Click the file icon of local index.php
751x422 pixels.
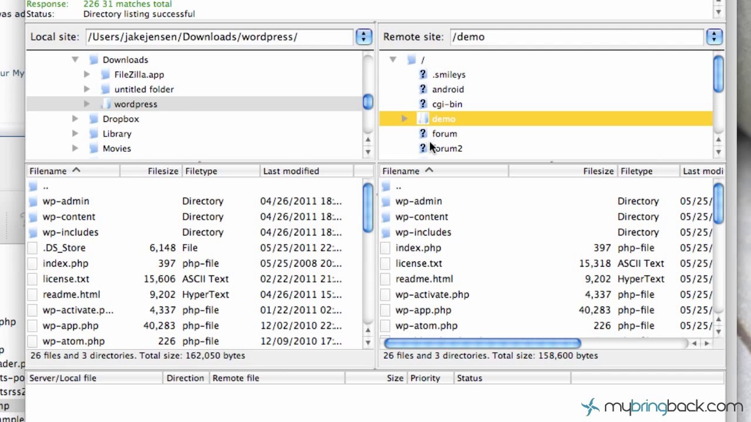pyautogui.click(x=33, y=263)
